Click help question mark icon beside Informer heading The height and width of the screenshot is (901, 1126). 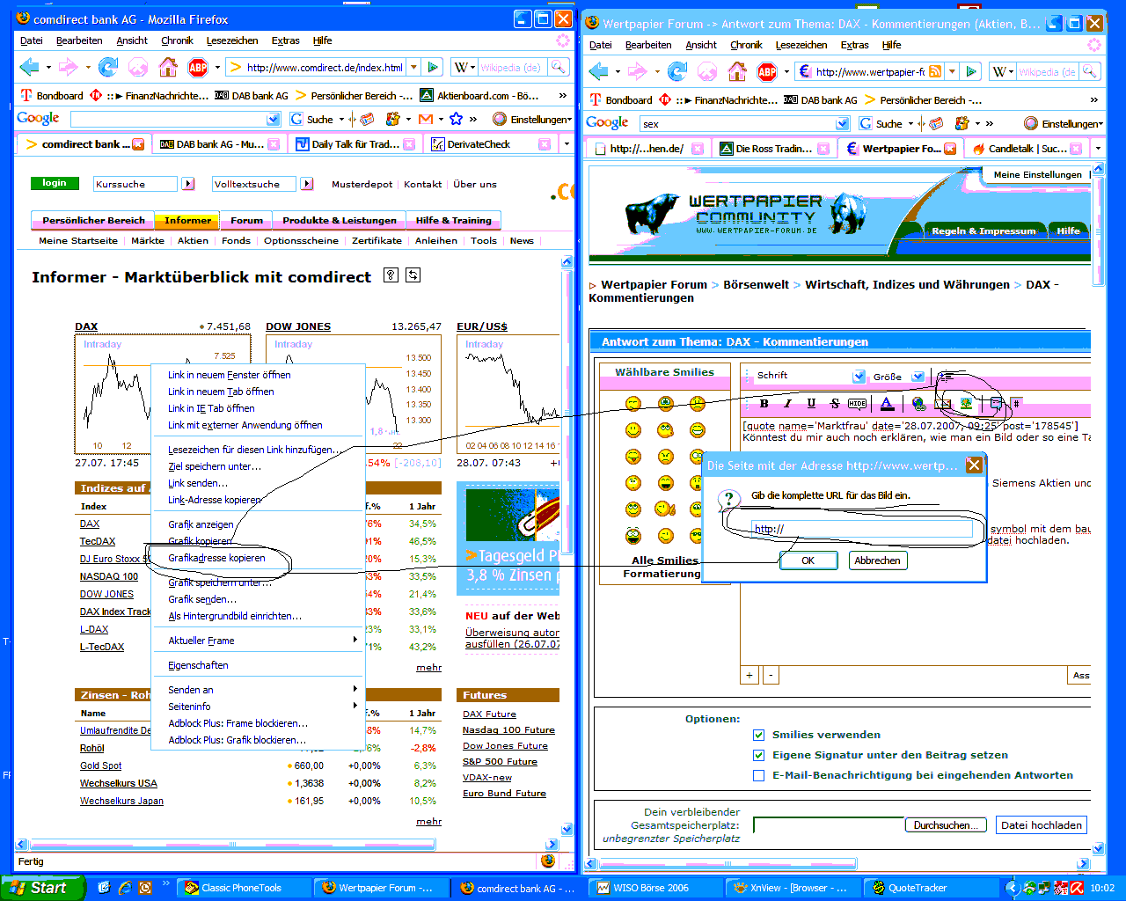pyautogui.click(x=391, y=275)
